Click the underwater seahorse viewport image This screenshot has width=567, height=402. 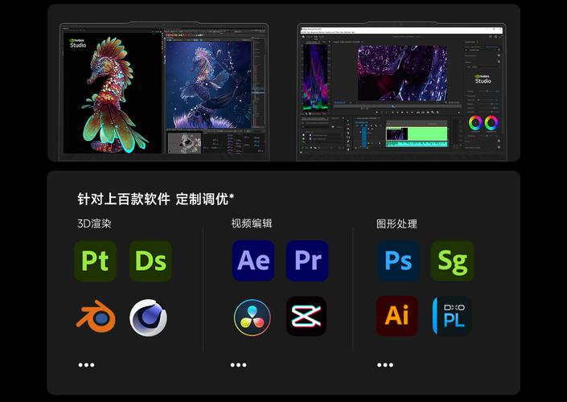[208, 84]
